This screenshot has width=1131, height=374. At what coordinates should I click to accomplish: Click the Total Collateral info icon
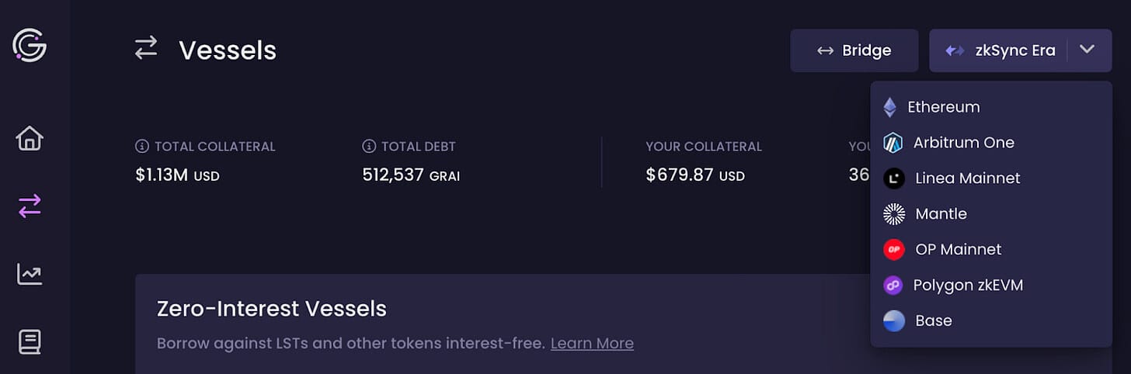(142, 147)
